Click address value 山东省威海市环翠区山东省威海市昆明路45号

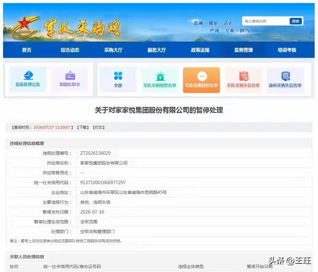(x=123, y=192)
